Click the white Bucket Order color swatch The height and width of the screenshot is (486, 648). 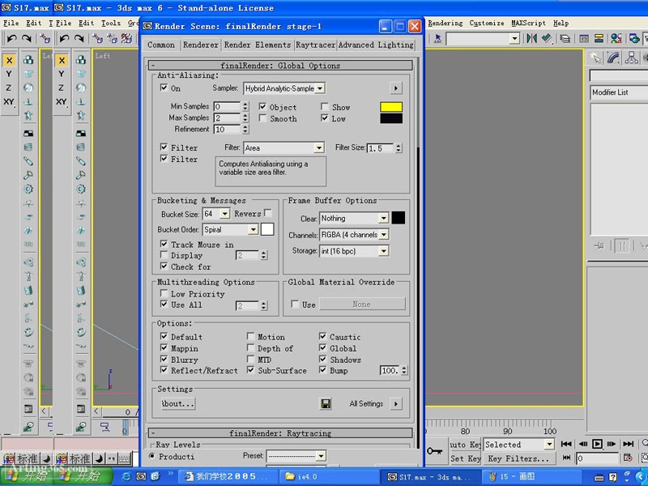pyautogui.click(x=267, y=229)
